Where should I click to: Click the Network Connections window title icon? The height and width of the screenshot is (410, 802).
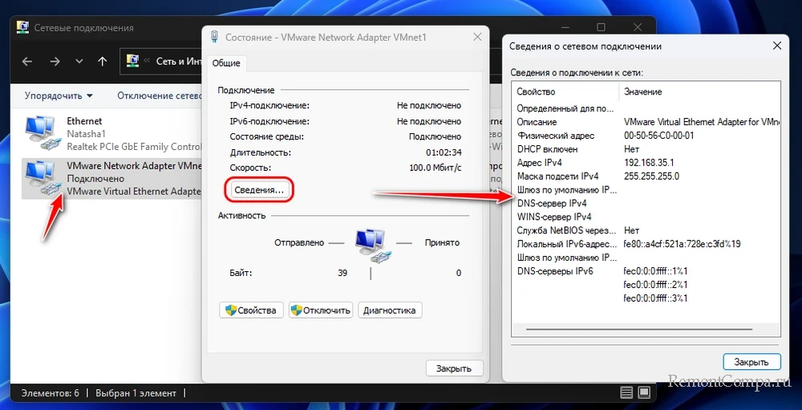(22, 27)
